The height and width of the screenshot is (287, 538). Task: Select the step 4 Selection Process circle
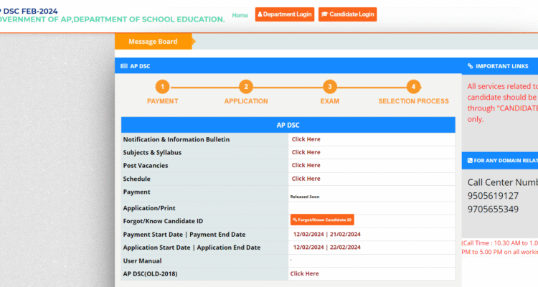coord(413,87)
